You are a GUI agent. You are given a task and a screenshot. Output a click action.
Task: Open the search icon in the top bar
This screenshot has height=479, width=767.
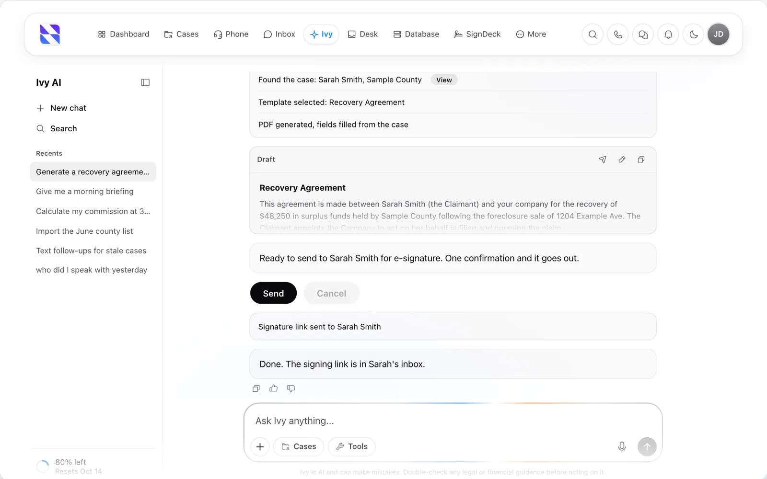[593, 34]
